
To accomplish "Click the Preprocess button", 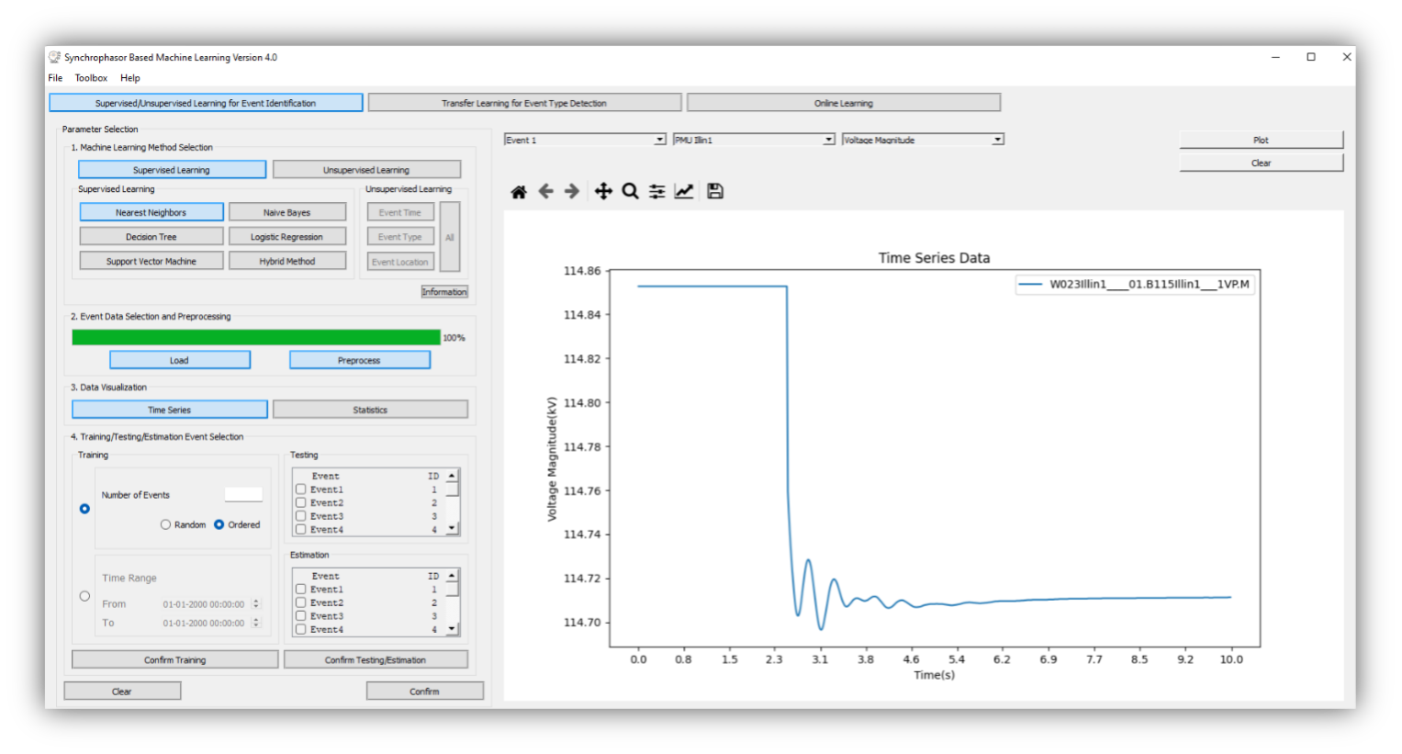I will (x=359, y=360).
